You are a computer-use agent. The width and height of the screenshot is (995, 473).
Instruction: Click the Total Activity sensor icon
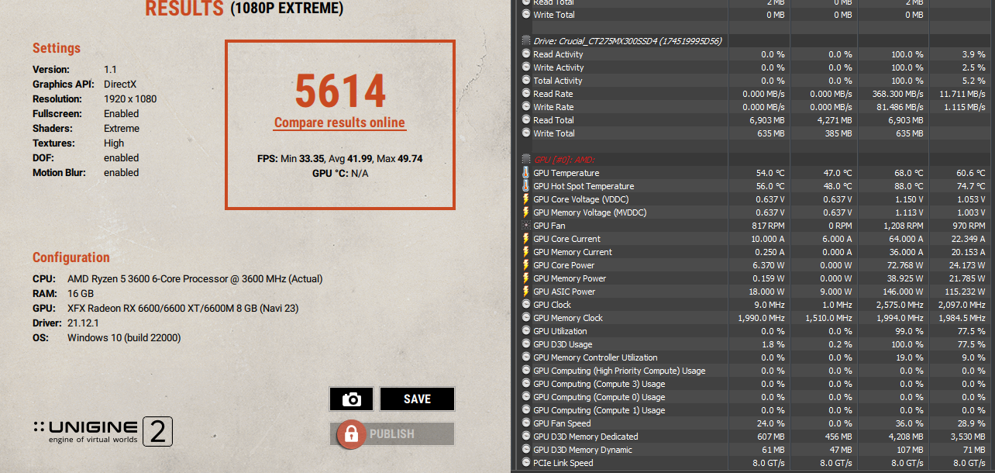click(x=526, y=81)
